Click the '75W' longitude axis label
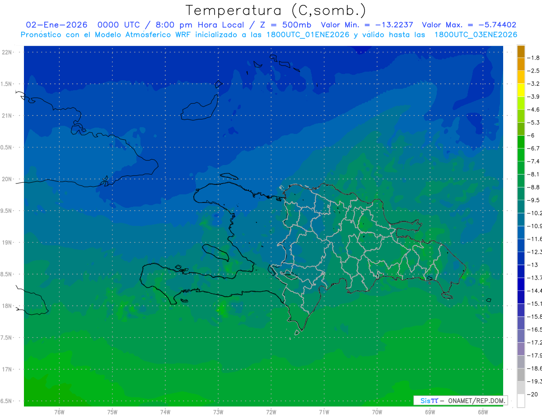This screenshot has height=418, width=542. [x=112, y=412]
